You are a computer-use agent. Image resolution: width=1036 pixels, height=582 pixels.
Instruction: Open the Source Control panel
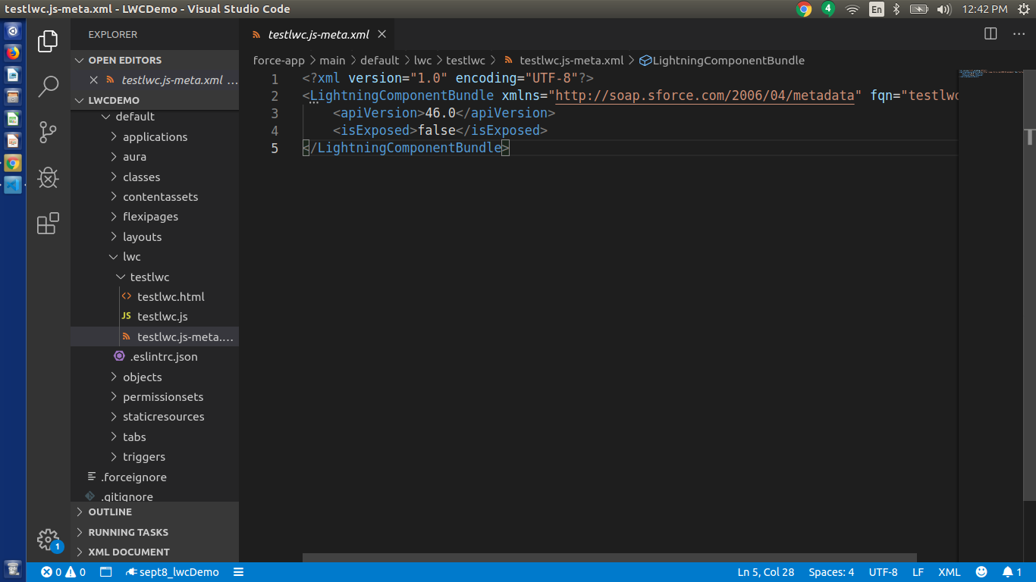[x=47, y=132]
